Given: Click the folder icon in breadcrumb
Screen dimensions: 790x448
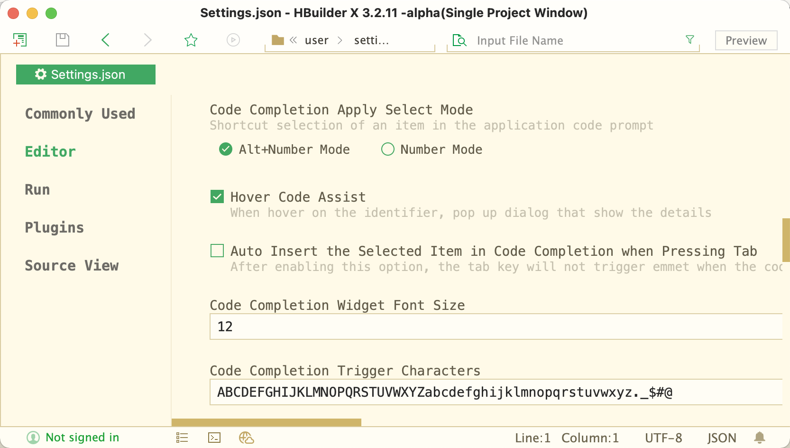Looking at the screenshot, I should click(278, 40).
